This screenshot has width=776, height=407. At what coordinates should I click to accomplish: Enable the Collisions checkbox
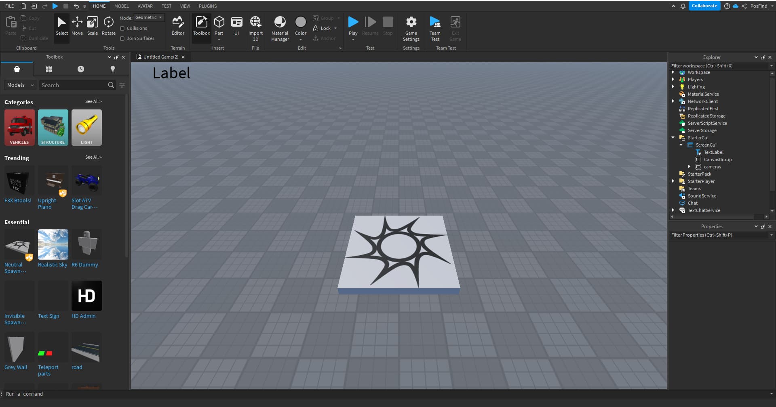click(122, 28)
